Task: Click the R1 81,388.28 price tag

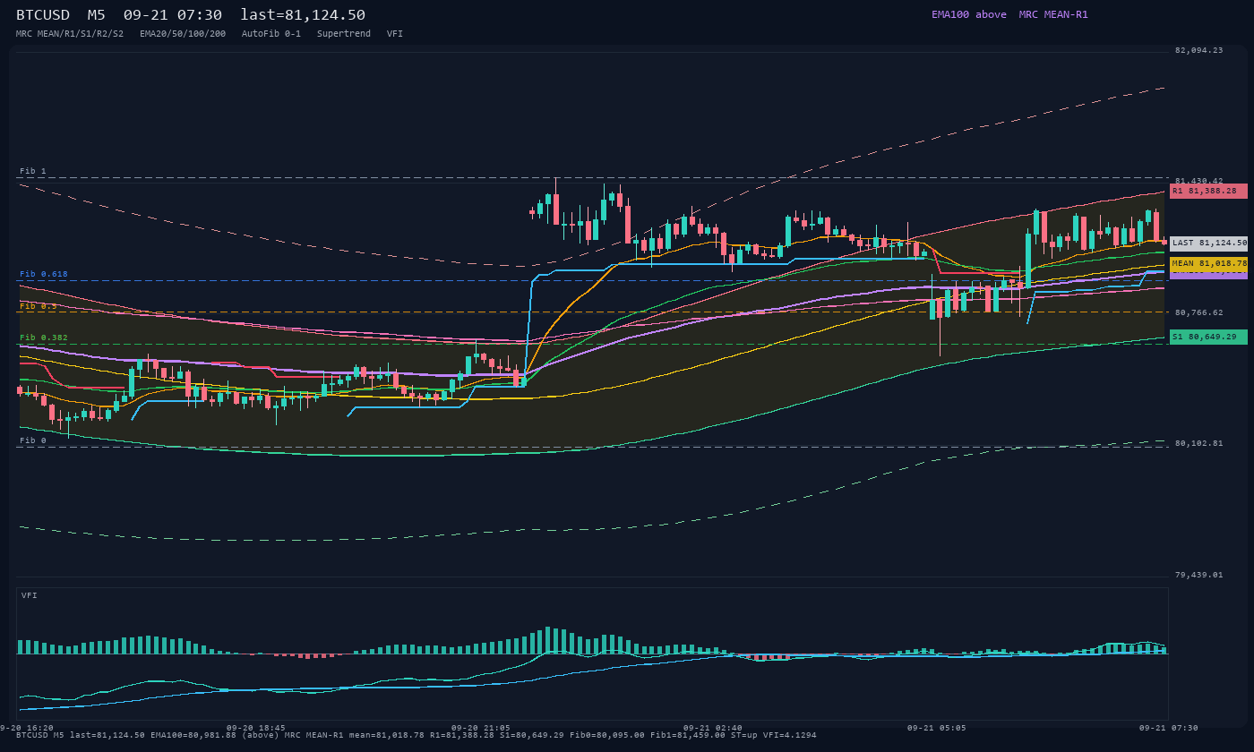Action: [1208, 191]
